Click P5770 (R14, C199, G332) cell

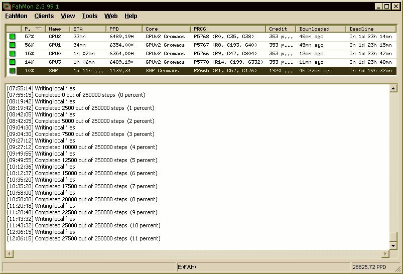[x=228, y=62]
